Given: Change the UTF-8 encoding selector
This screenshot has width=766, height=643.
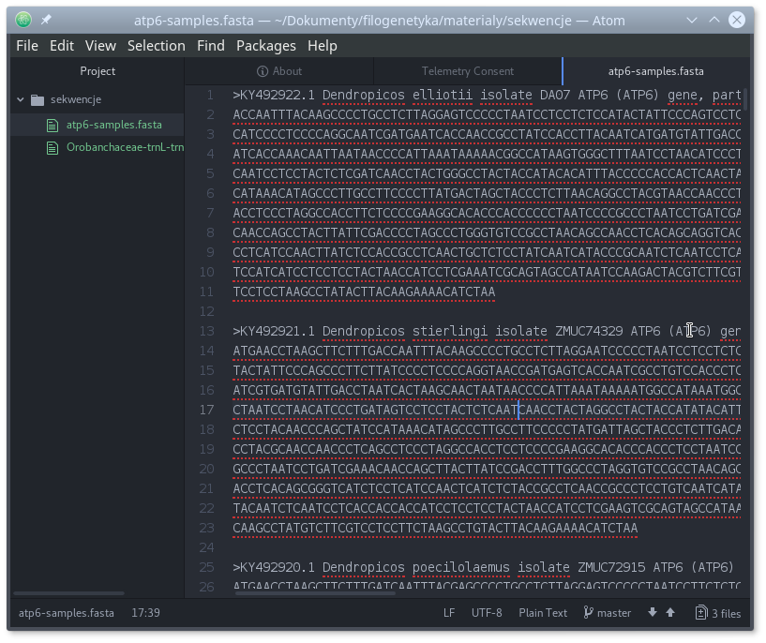Looking at the screenshot, I should coord(487,613).
